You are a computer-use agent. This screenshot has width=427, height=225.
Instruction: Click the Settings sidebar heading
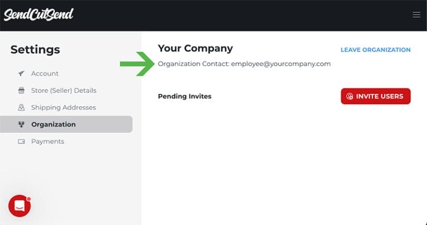[35, 49]
